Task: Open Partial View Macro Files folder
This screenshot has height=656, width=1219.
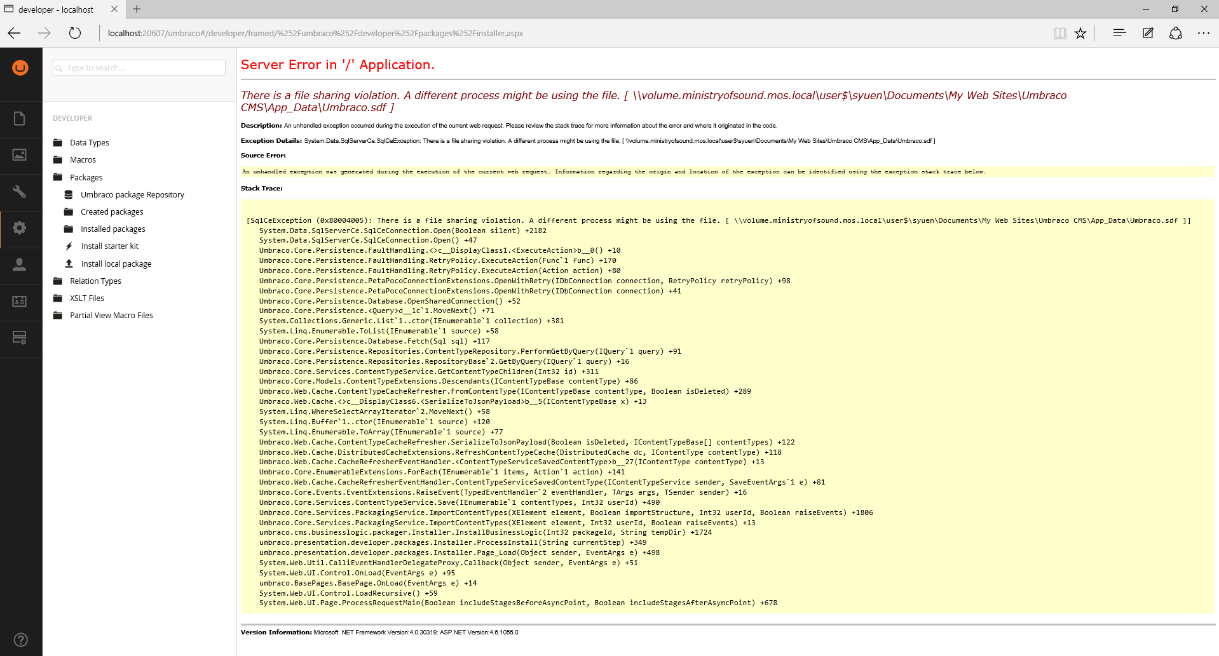Action: click(x=111, y=316)
